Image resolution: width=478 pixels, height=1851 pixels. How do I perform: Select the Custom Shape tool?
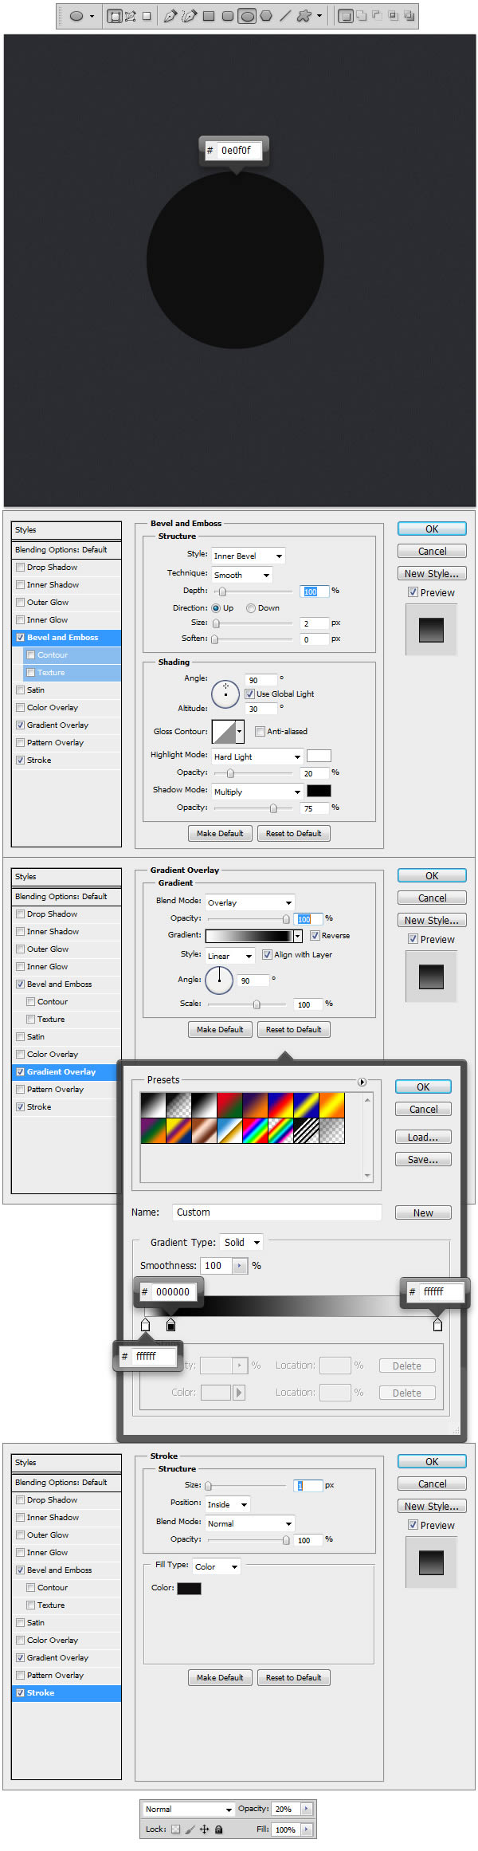pyautogui.click(x=304, y=16)
